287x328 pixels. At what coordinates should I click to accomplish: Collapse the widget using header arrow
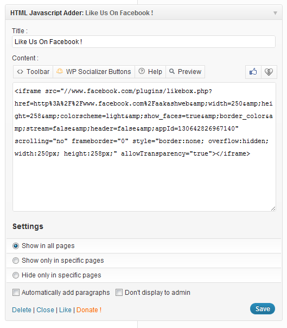click(275, 13)
